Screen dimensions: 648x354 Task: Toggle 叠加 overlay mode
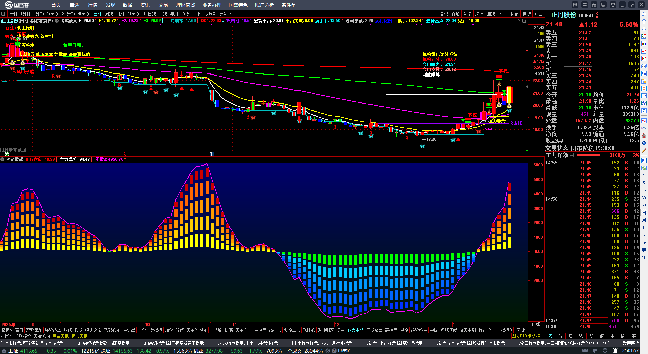click(x=456, y=14)
